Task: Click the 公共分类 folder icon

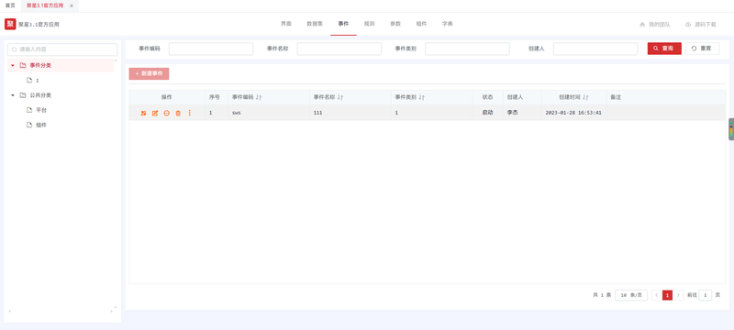Action: (x=22, y=95)
